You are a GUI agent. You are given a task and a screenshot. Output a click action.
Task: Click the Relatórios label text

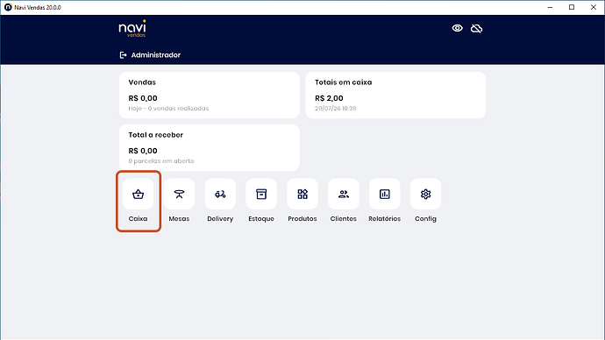coord(385,218)
